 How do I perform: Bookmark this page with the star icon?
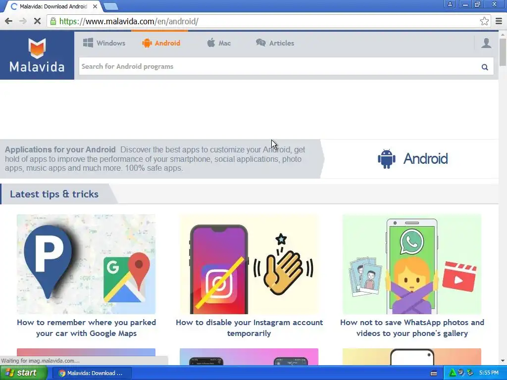pyautogui.click(x=484, y=21)
